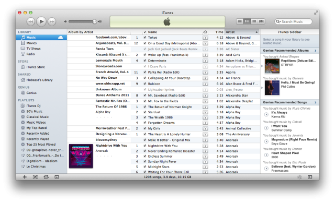Image resolution: width=335 pixels, height=202 pixels.
Task: Click the Genius atom icon at bottom right
Action: (x=299, y=177)
